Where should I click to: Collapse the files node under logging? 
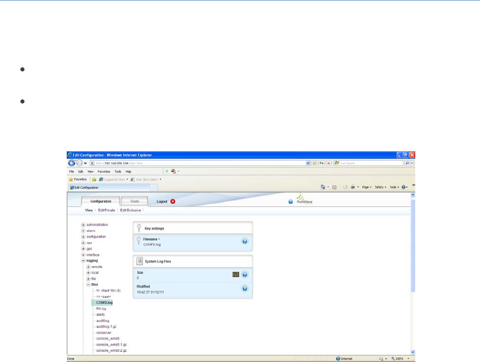pyautogui.click(x=88, y=285)
